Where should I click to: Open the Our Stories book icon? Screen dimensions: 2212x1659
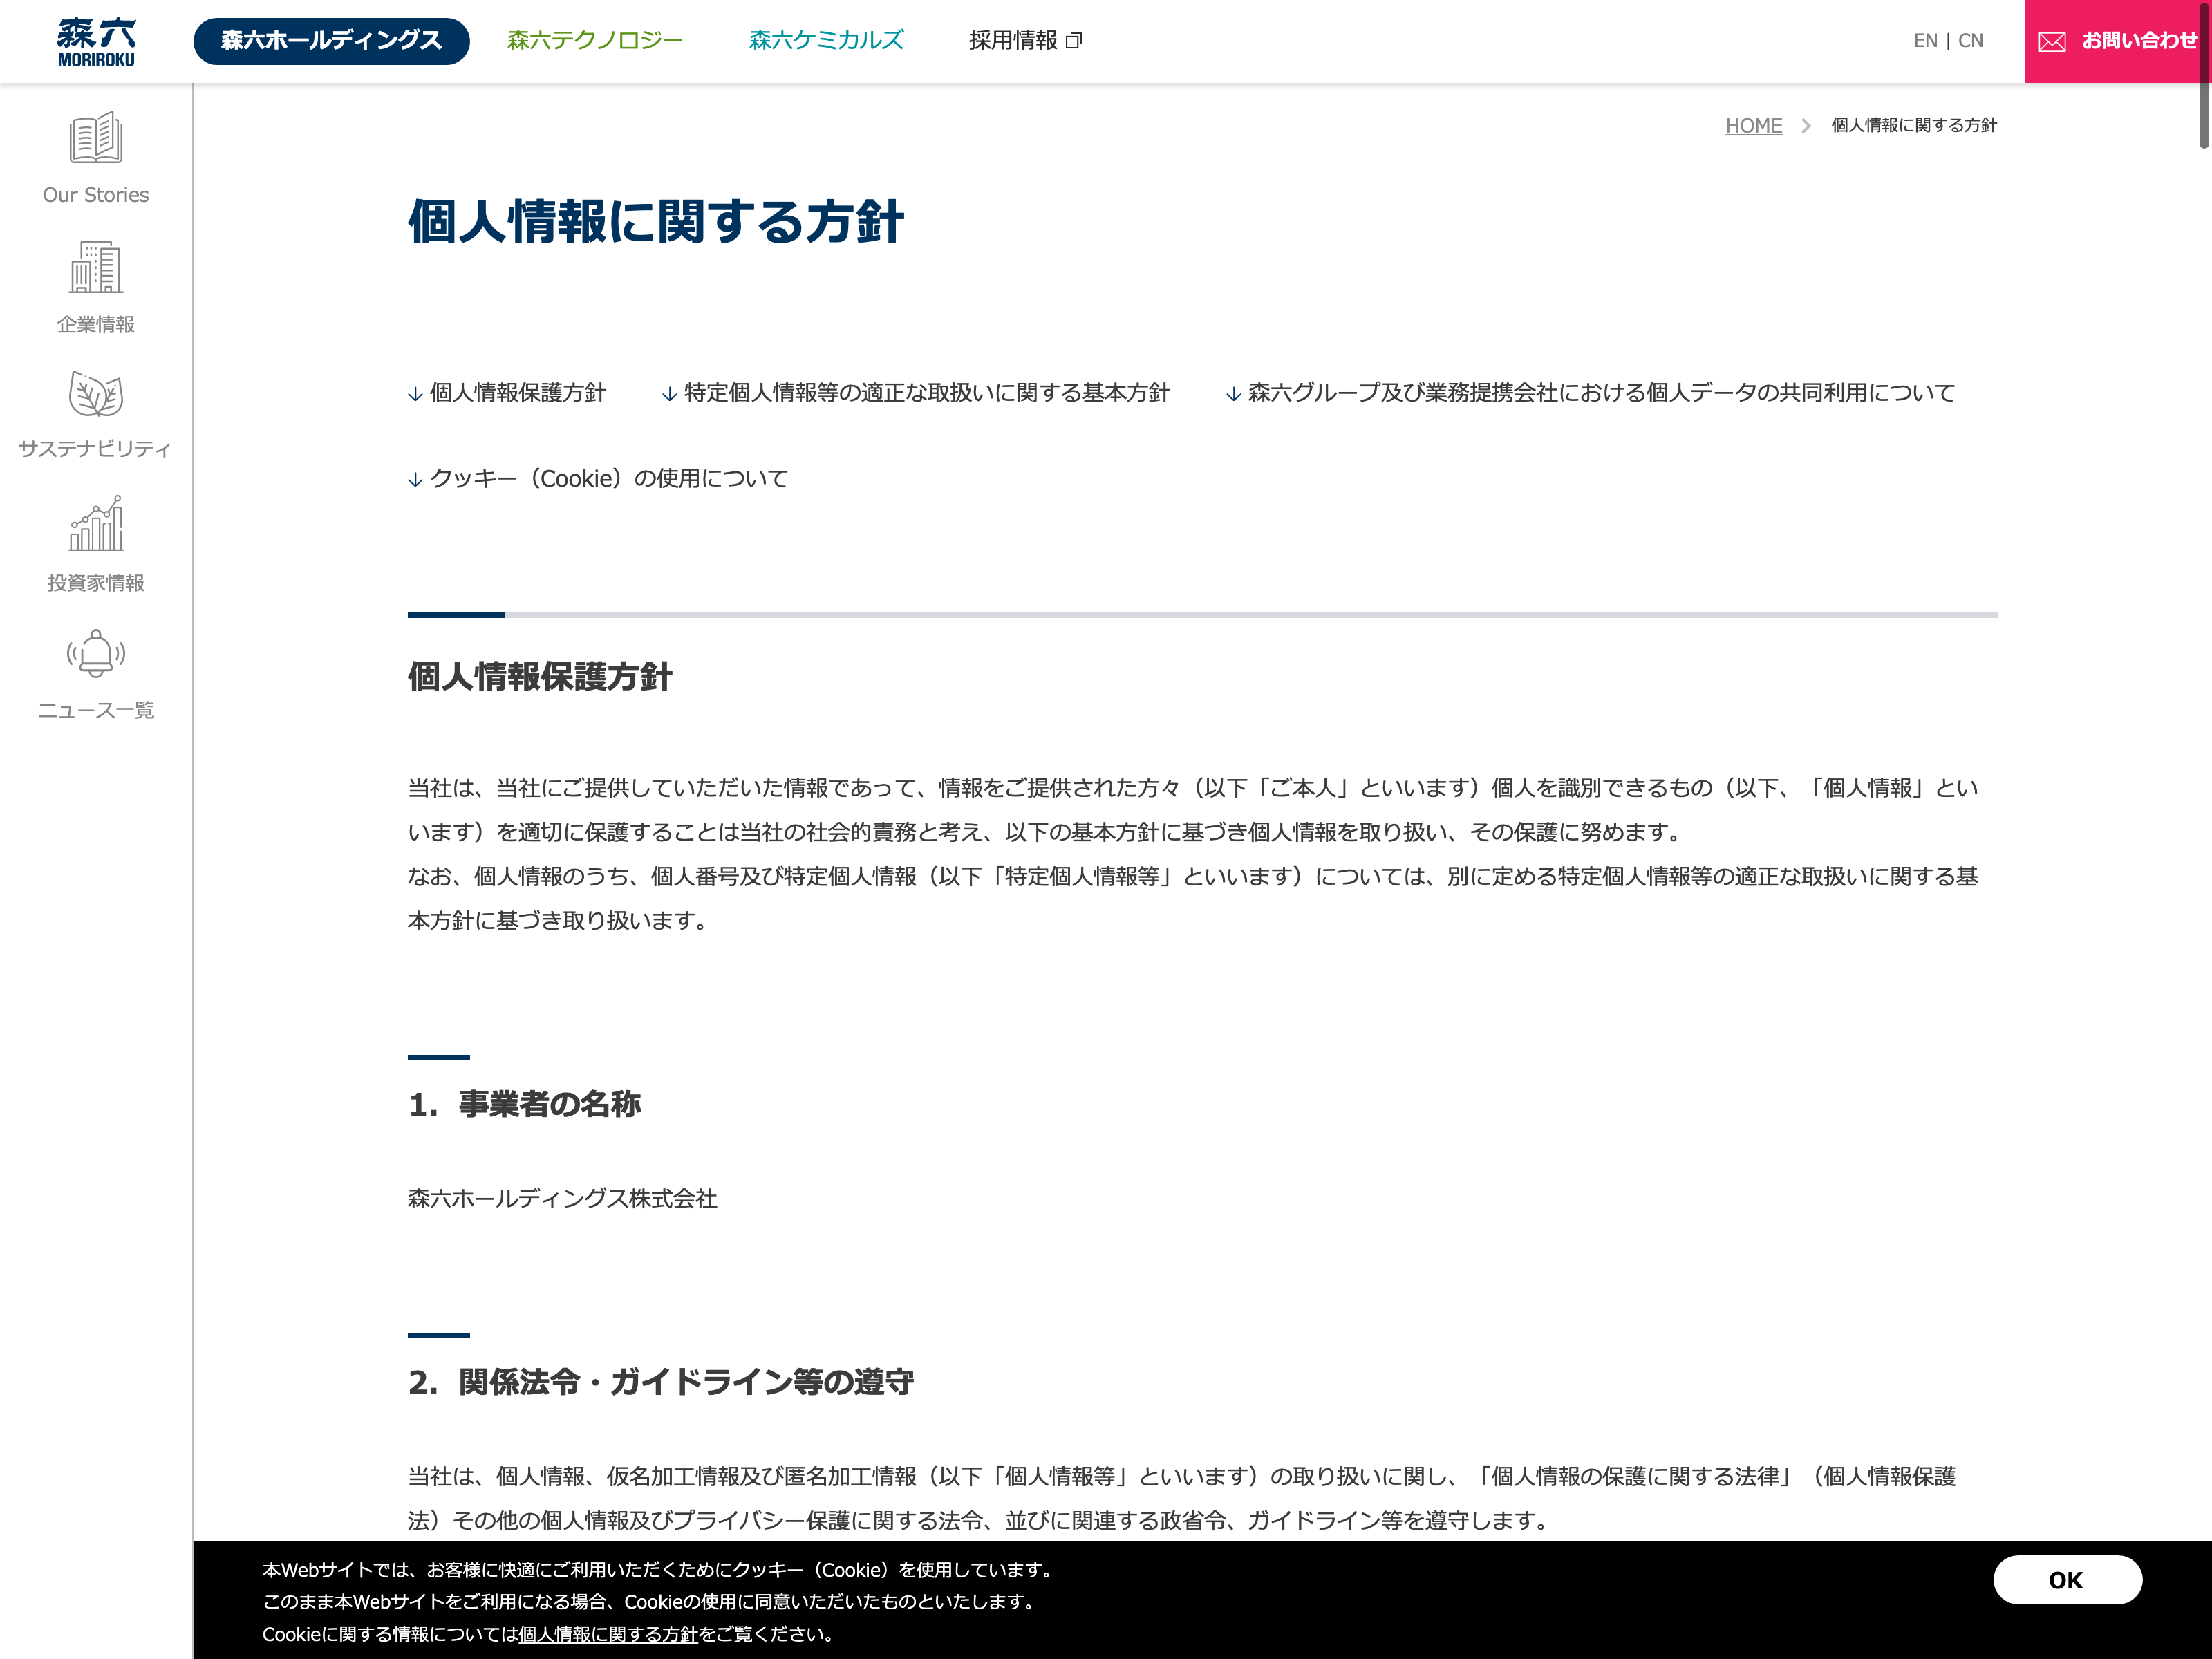[96, 138]
